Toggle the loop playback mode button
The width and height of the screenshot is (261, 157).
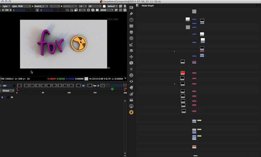(x=103, y=86)
